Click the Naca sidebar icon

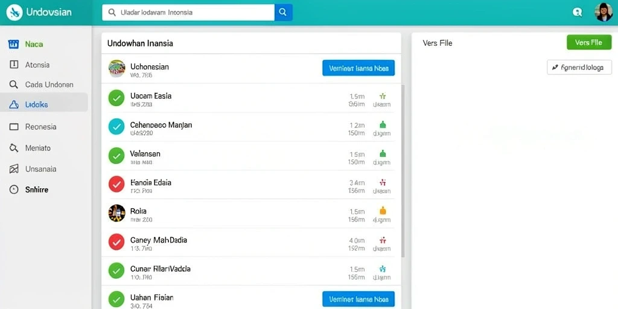pos(14,44)
